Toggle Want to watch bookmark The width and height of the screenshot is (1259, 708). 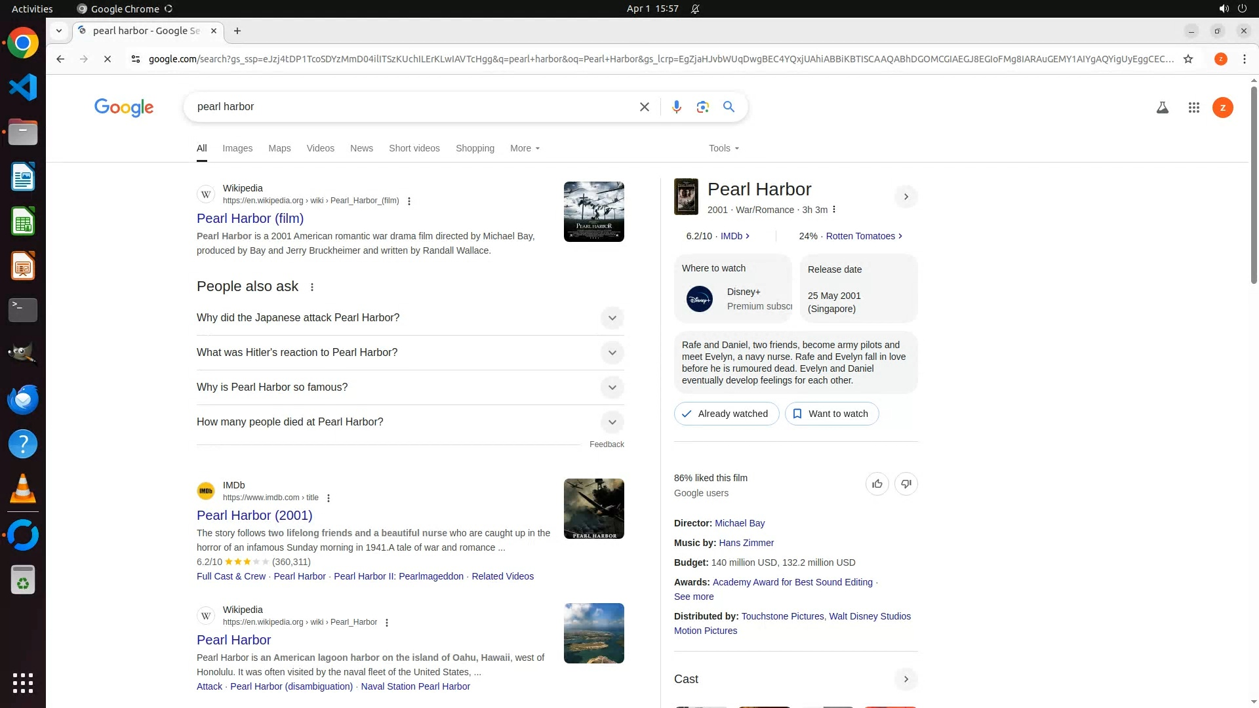click(x=831, y=414)
